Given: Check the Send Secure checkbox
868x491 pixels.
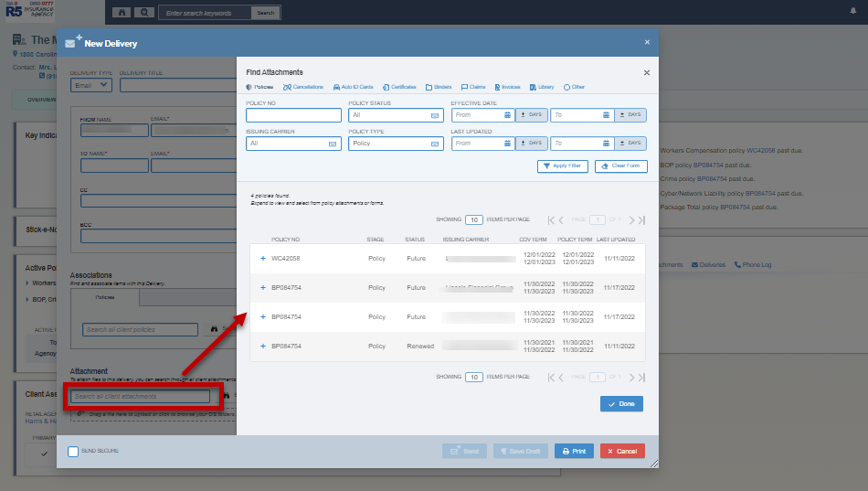Looking at the screenshot, I should [x=73, y=451].
